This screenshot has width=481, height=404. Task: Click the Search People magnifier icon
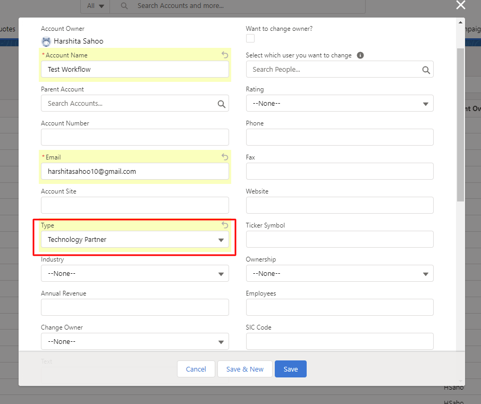[x=426, y=70]
